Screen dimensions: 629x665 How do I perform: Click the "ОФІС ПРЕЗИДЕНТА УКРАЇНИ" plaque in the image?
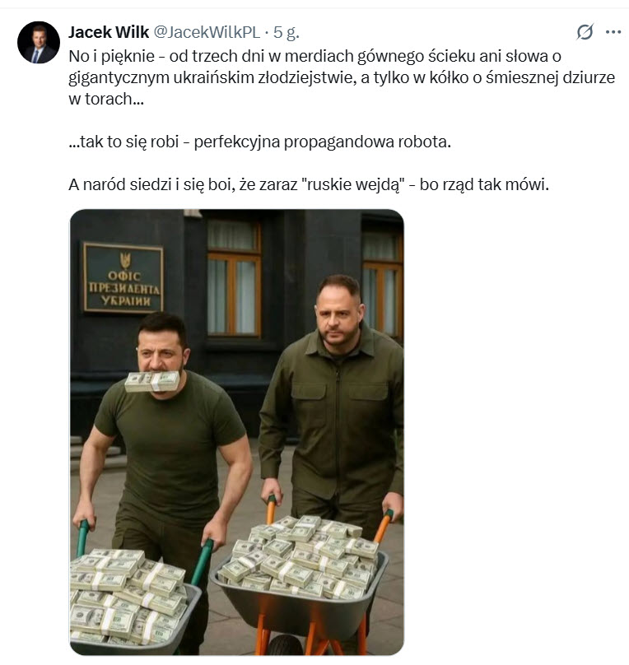tap(123, 278)
